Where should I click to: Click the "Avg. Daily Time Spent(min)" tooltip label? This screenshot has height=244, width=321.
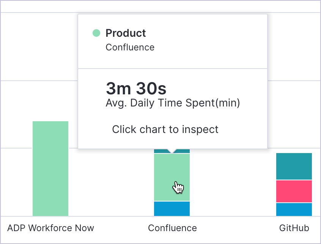pyautogui.click(x=173, y=103)
